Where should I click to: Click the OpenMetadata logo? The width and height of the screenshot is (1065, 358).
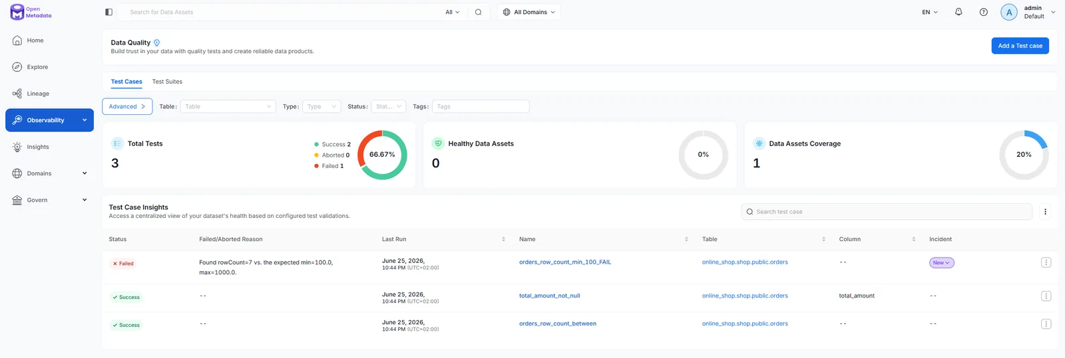coord(31,12)
